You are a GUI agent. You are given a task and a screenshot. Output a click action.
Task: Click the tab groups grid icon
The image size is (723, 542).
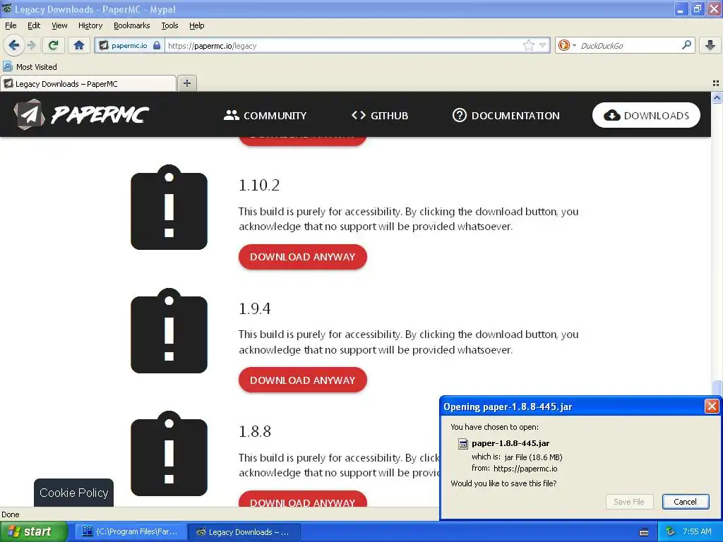[716, 83]
